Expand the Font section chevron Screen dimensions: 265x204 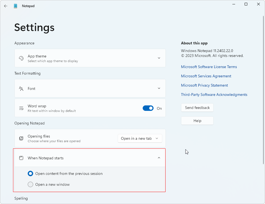pyautogui.click(x=159, y=88)
